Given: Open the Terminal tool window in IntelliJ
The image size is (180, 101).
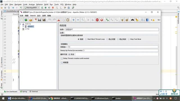Looking at the screenshot, I should click(x=34, y=91).
